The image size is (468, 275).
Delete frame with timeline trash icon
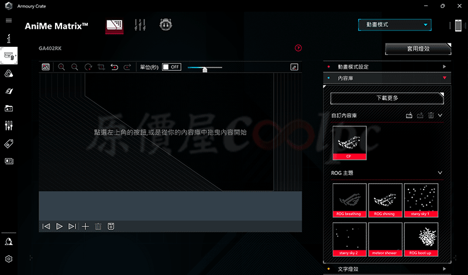coord(98,226)
